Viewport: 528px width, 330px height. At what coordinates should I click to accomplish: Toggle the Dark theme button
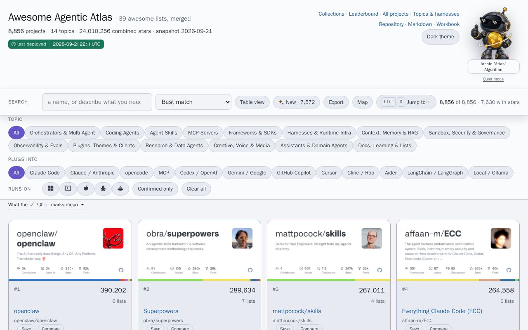click(x=440, y=37)
